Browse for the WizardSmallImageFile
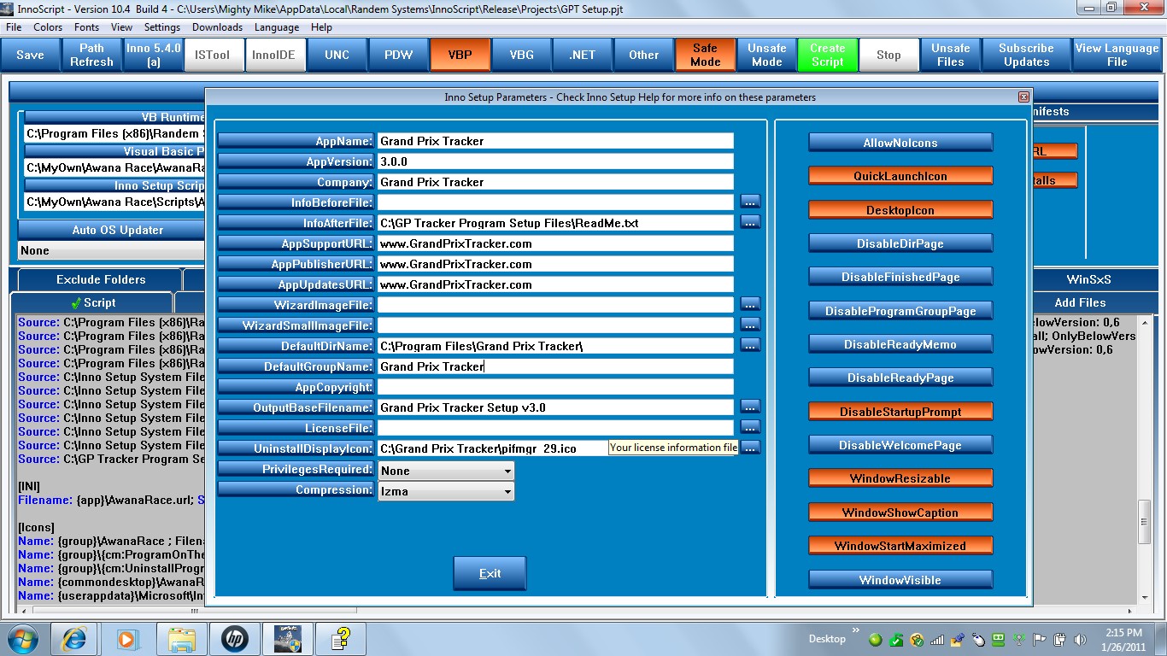This screenshot has width=1167, height=656. (750, 325)
